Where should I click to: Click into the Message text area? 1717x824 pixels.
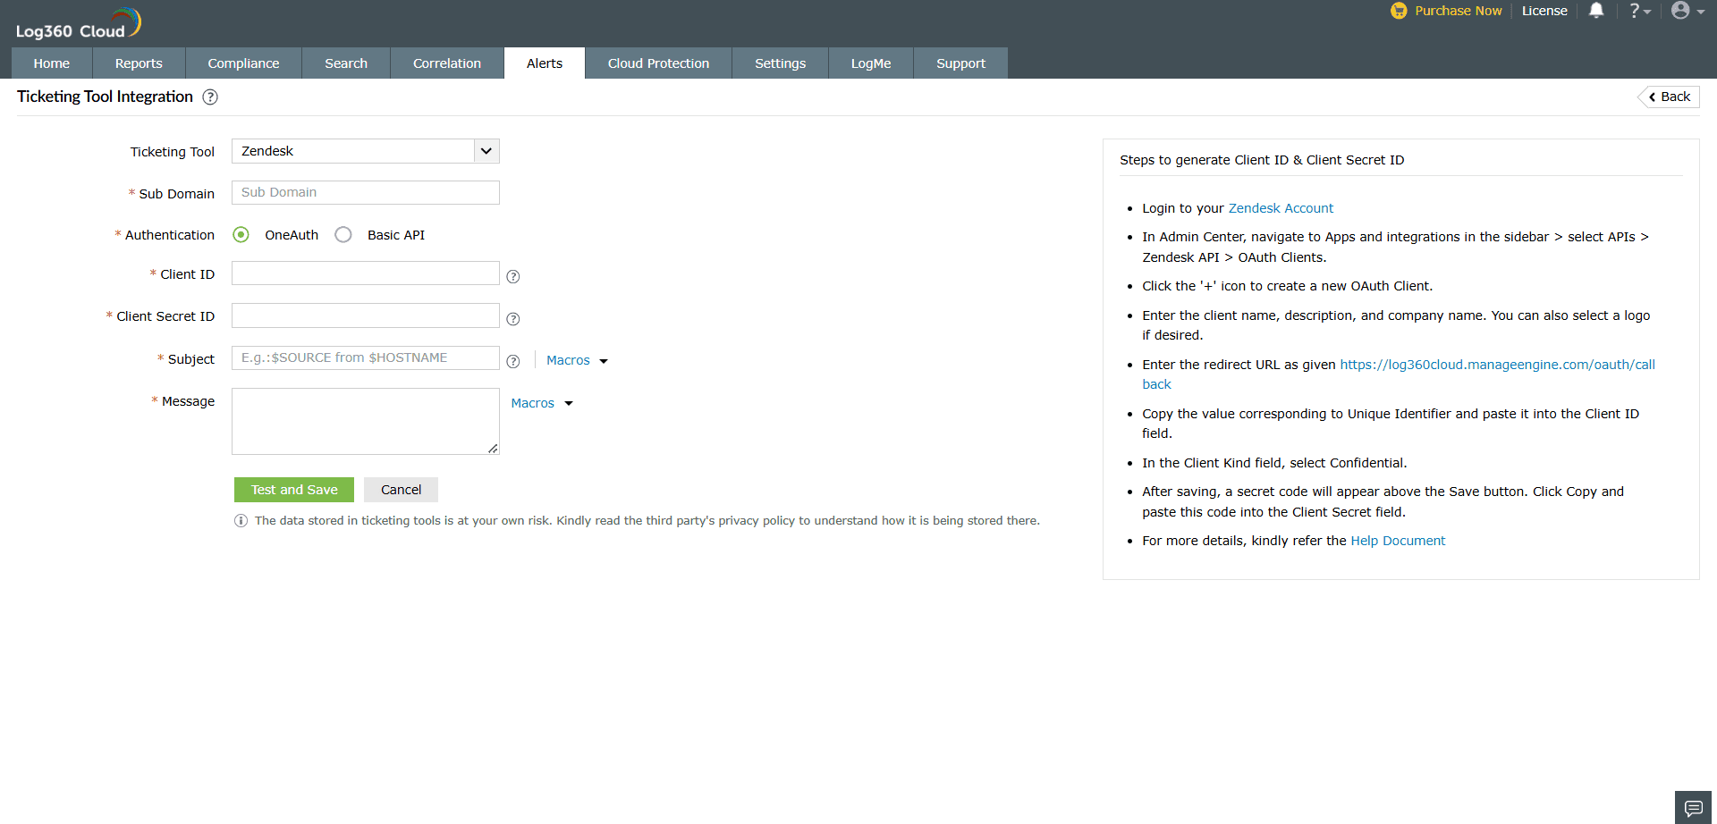coord(366,421)
